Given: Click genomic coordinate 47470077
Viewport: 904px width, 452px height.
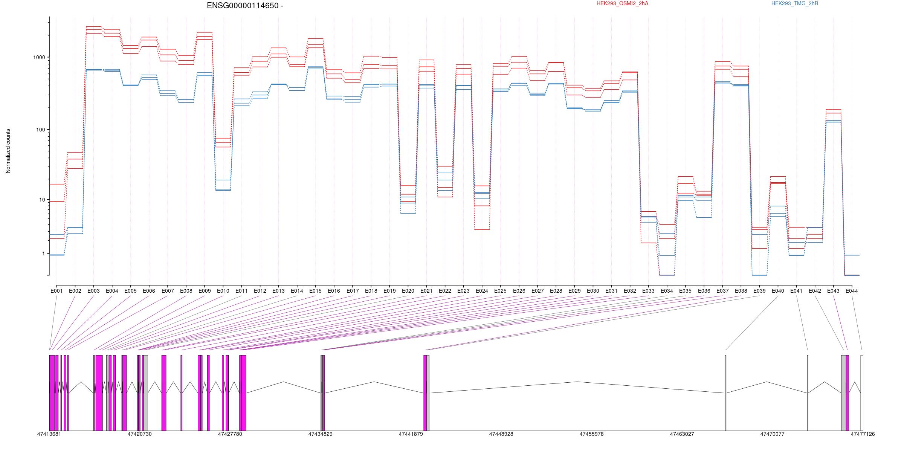Looking at the screenshot, I should pos(773,434).
